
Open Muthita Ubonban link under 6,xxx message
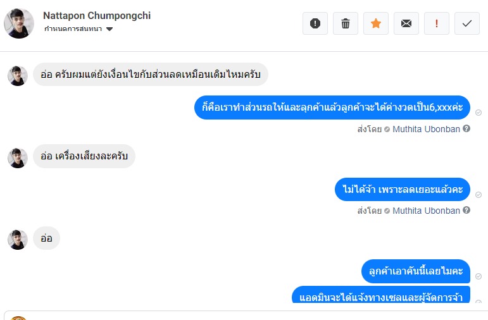(x=426, y=128)
